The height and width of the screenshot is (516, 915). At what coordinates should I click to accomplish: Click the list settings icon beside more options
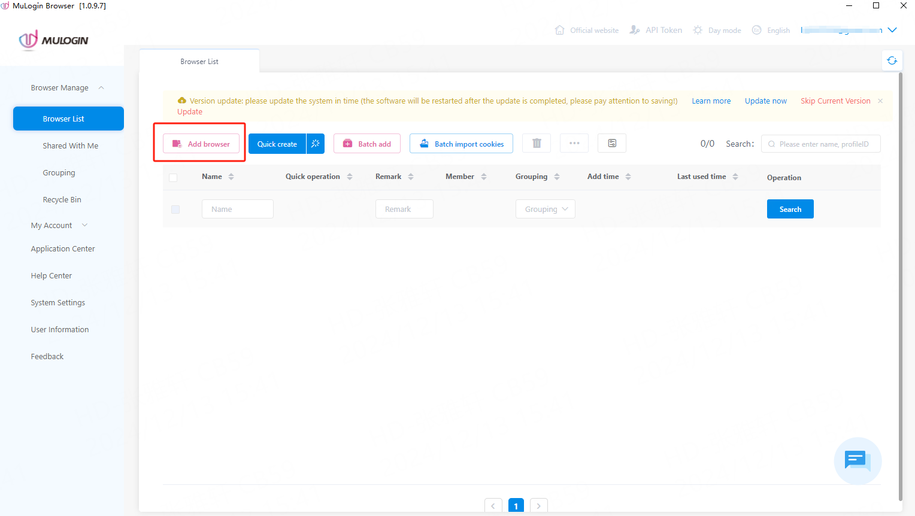point(612,144)
